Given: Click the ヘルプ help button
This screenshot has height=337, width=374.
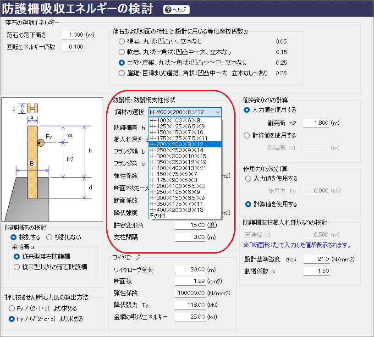Looking at the screenshot, I should (x=176, y=10).
